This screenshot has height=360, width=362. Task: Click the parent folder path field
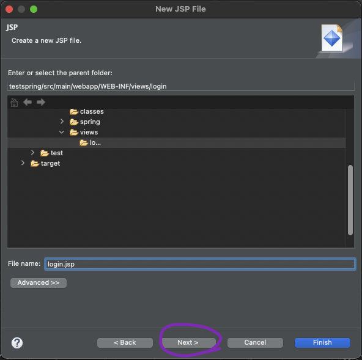pyautogui.click(x=181, y=86)
